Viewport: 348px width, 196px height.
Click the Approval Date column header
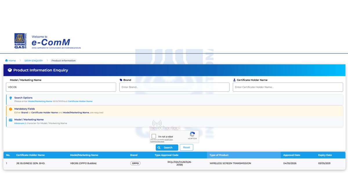[292, 155]
